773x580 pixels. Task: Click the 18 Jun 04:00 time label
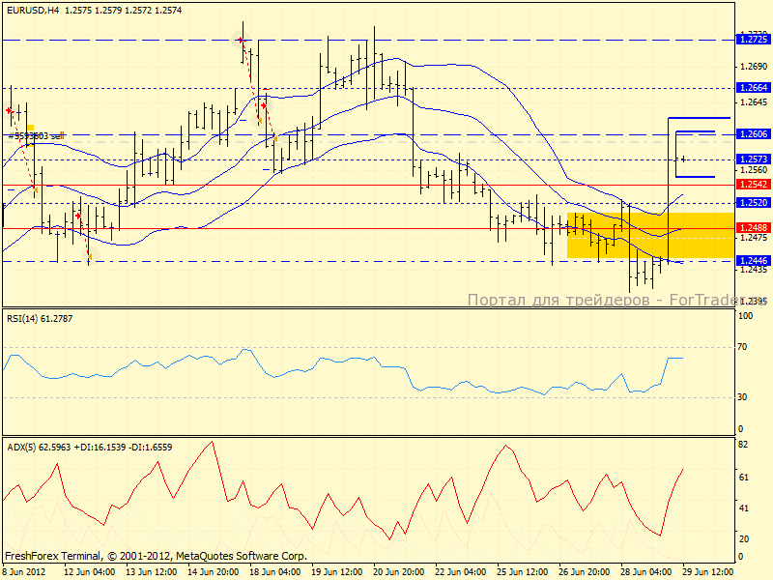pyautogui.click(x=274, y=572)
